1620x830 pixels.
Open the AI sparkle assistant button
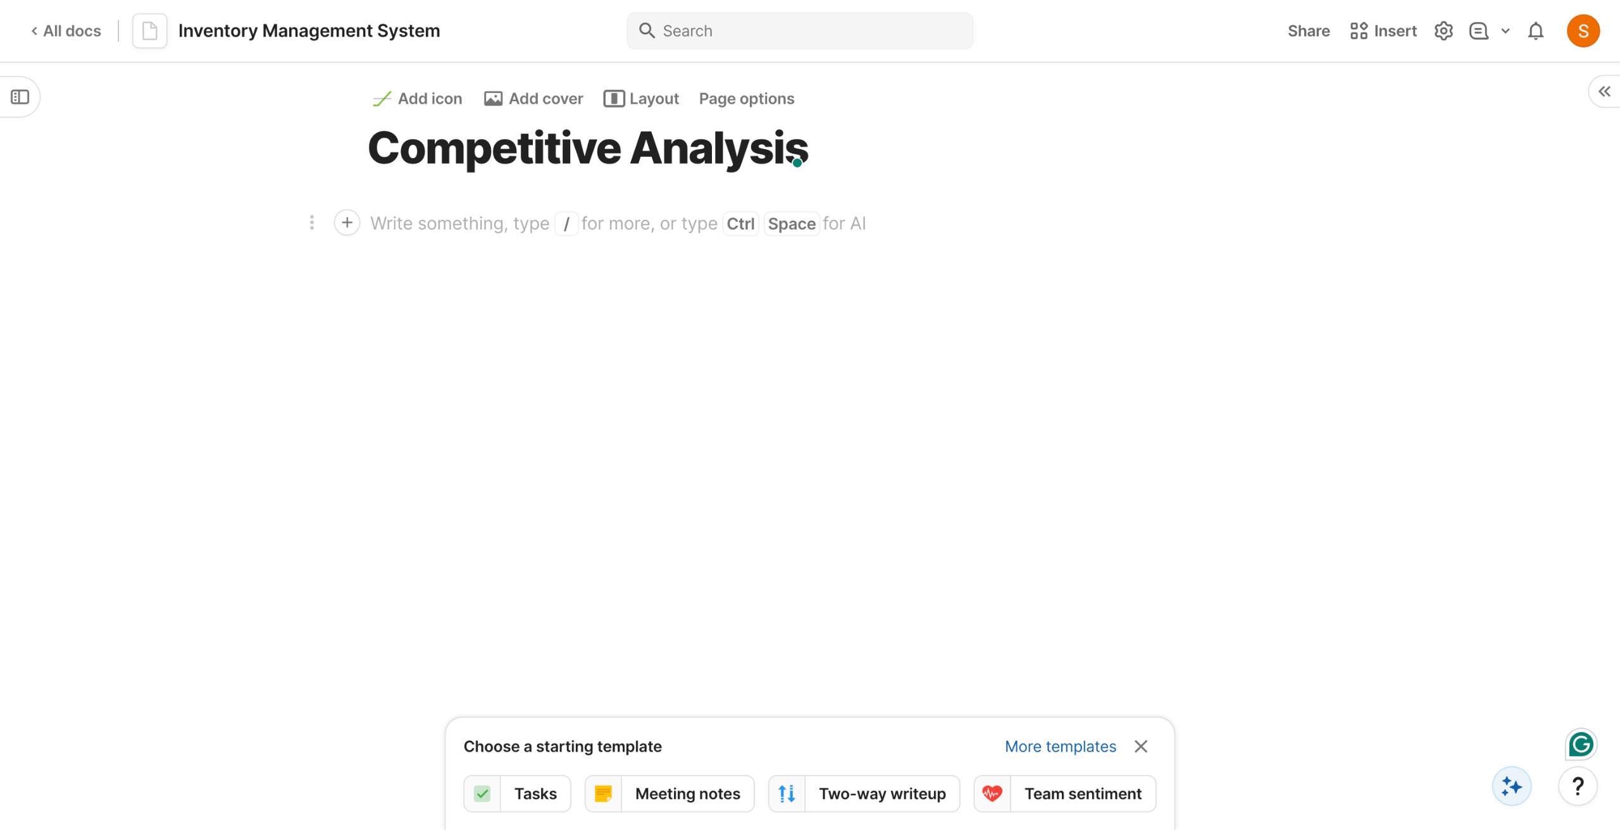(x=1511, y=786)
